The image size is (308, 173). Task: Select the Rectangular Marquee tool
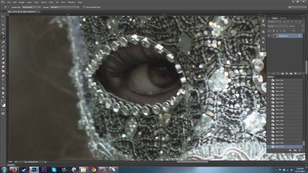3,21
